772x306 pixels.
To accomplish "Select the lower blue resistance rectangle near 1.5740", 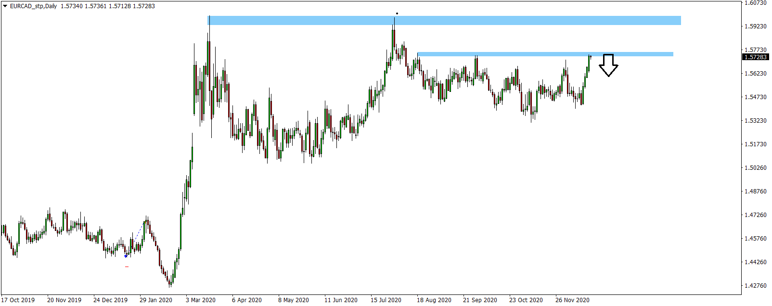I will click(545, 54).
